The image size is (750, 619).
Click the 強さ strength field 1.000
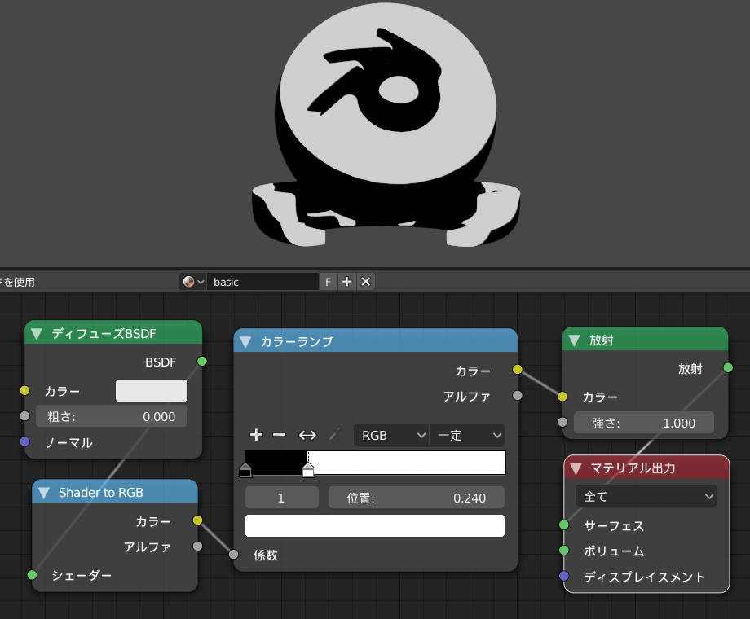coord(644,423)
